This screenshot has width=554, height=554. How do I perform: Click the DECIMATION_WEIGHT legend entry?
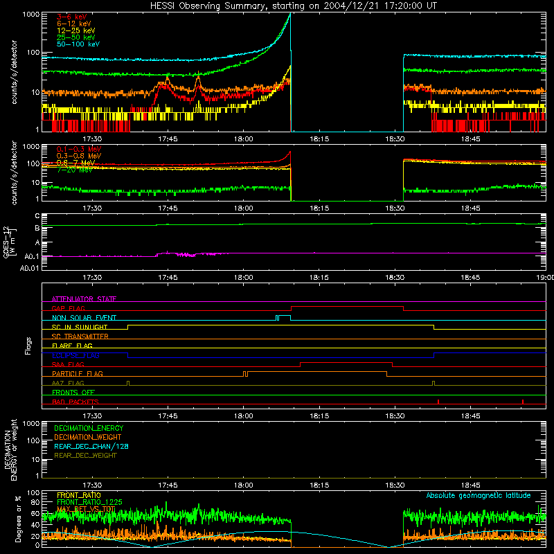pyautogui.click(x=88, y=437)
